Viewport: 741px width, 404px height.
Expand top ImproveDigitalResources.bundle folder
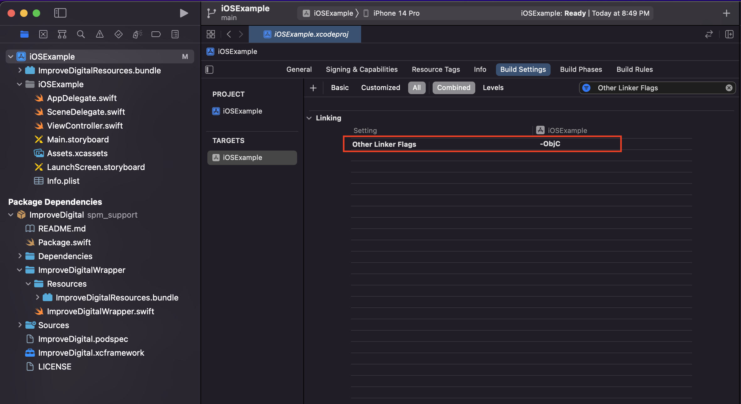click(x=20, y=70)
